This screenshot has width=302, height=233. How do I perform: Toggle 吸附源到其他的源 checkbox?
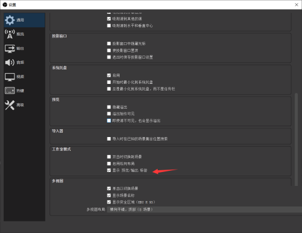[109, 19]
